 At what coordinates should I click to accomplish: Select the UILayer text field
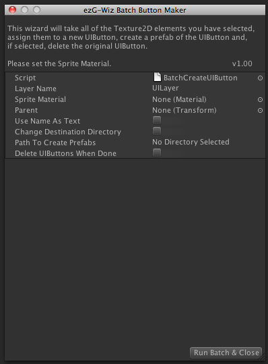pyautogui.click(x=207, y=88)
